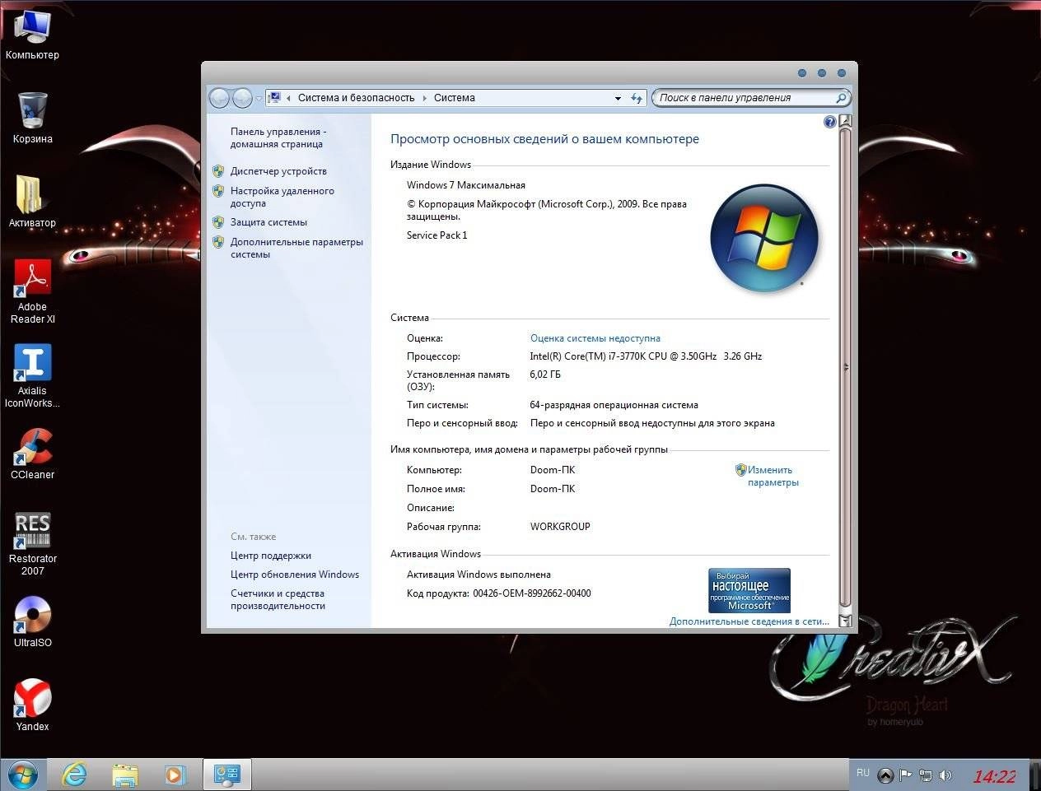
Task: Select the Система и безопасность breadcrumb
Action: [356, 98]
